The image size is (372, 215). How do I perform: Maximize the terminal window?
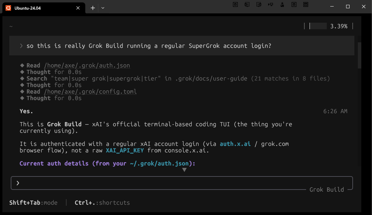tap(348, 7)
